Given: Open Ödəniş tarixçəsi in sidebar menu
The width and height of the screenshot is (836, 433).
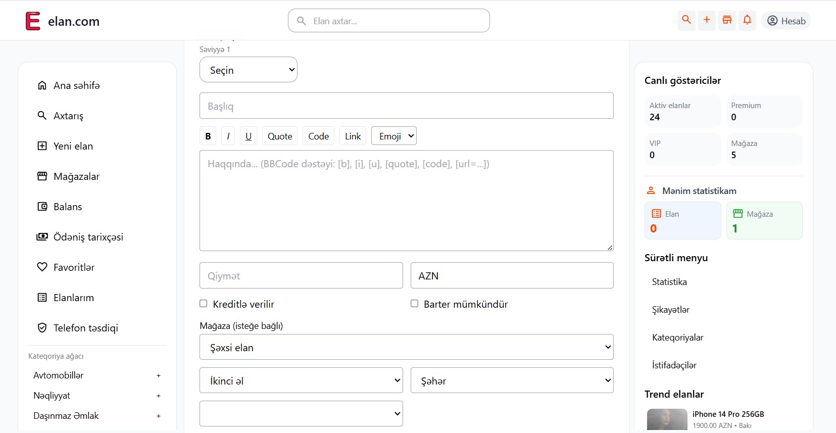Looking at the screenshot, I should tap(88, 237).
